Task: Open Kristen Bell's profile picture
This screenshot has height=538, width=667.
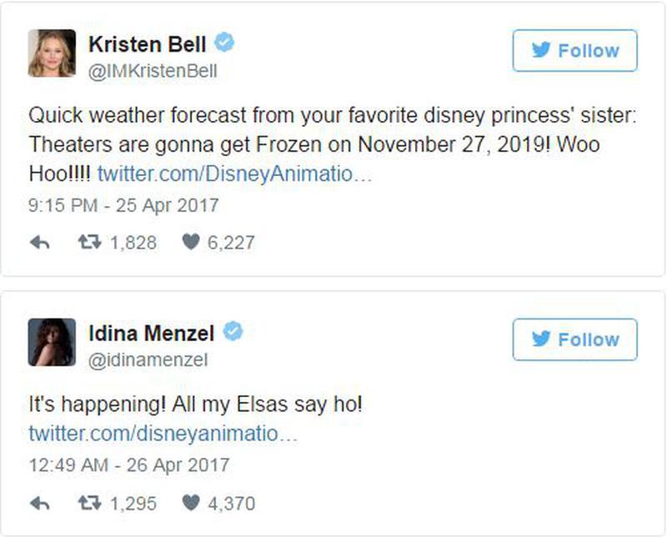Action: (52, 53)
